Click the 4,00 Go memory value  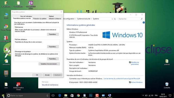click(x=91, y=48)
